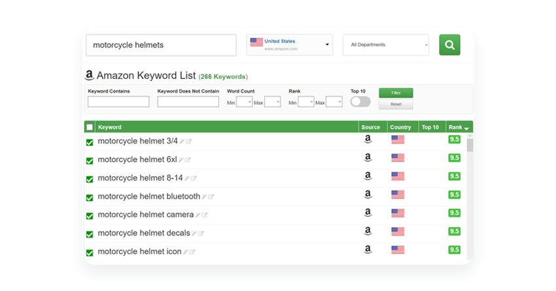Screen dimensions: 556x291
Task: Open external link icon for motorcycle helmet icon
Action: pyautogui.click(x=192, y=252)
